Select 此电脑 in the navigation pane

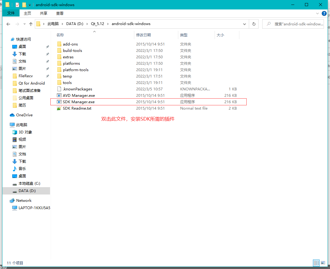tap(21, 125)
